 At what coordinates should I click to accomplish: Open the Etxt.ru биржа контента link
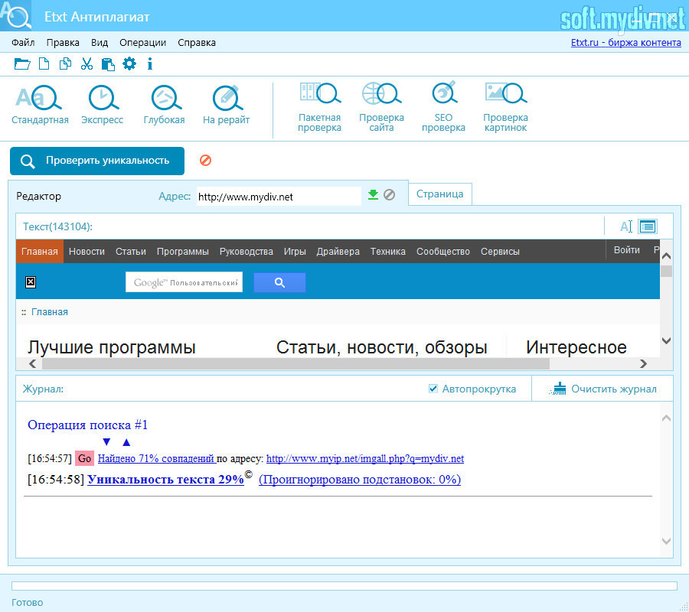pos(625,43)
